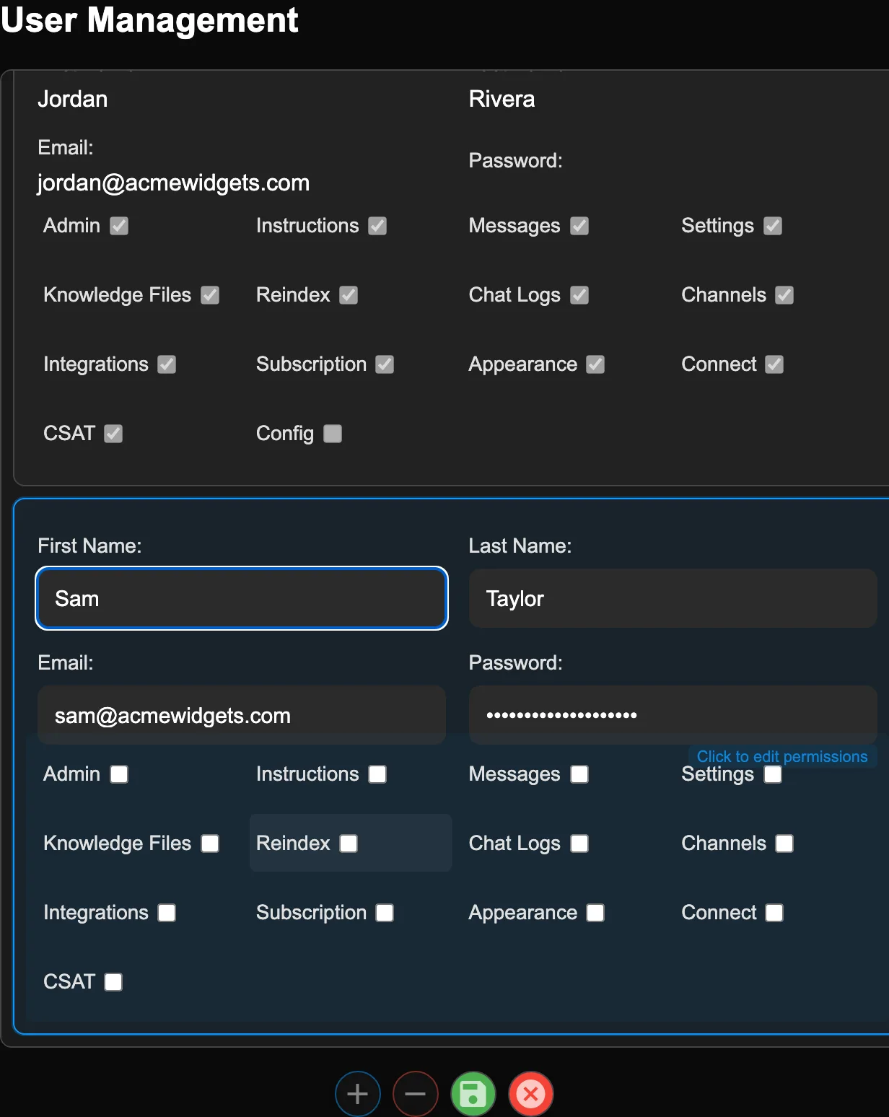The height and width of the screenshot is (1117, 889).
Task: Click Rivera last name text
Action: [x=502, y=99]
